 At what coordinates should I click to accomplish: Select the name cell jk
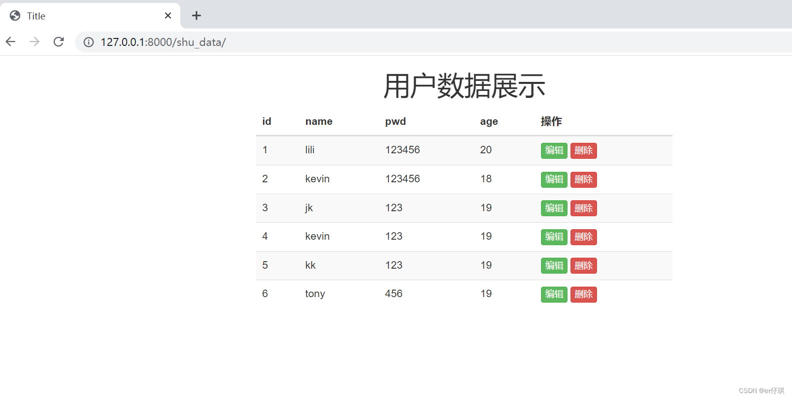point(309,208)
